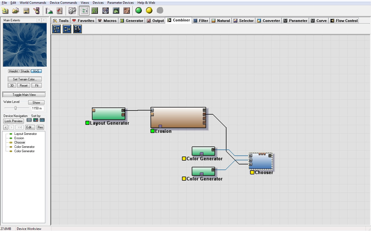Switch to Explorer View globe icon
The height and width of the screenshot is (231, 371).
pyautogui.click(x=105, y=11)
